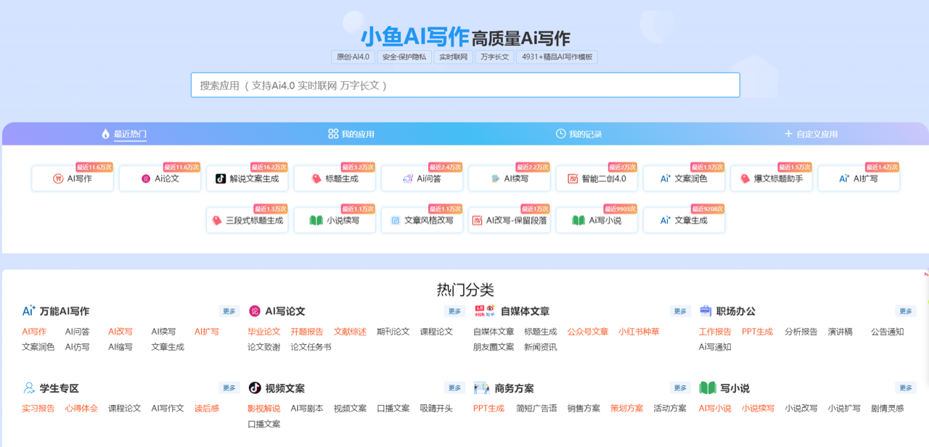
Task: Open the 工作报告 link
Action: tap(715, 332)
